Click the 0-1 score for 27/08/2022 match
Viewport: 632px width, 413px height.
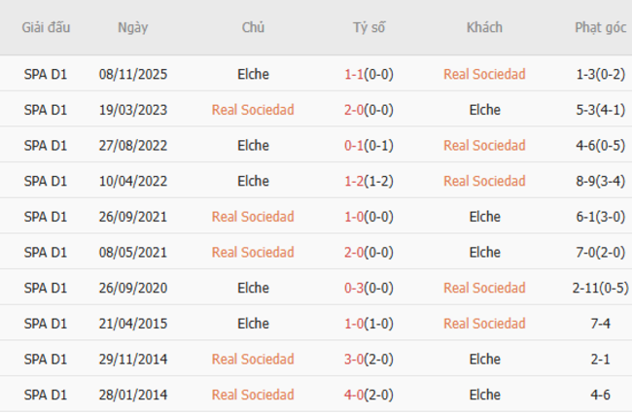point(354,146)
